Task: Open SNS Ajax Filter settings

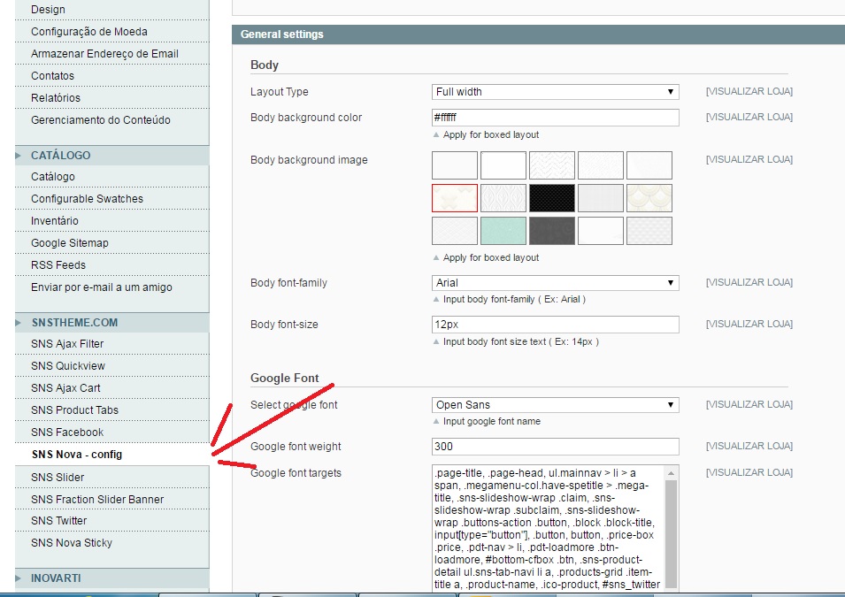Action: click(67, 344)
